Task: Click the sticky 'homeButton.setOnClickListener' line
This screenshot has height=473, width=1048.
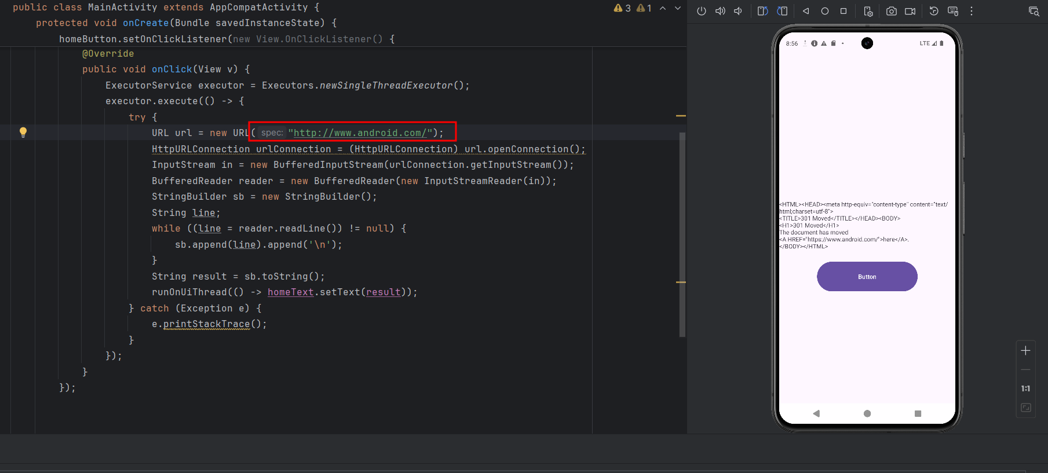Action: (x=227, y=39)
